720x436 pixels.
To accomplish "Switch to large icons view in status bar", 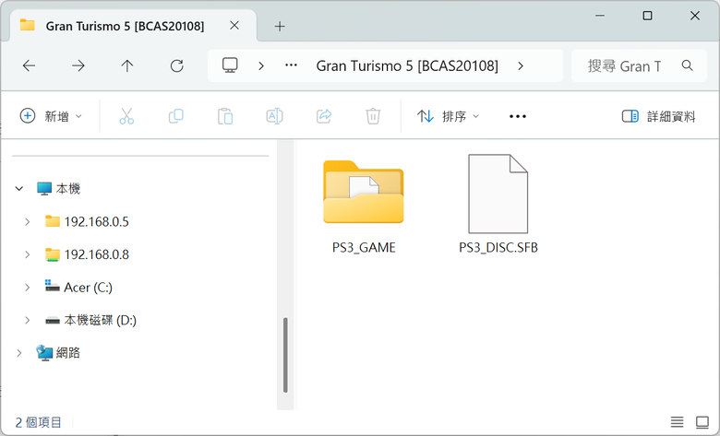I will click(702, 421).
